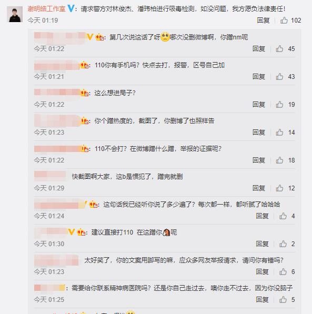Reply to the comment '第几次说这话了呀'

coord(259,49)
